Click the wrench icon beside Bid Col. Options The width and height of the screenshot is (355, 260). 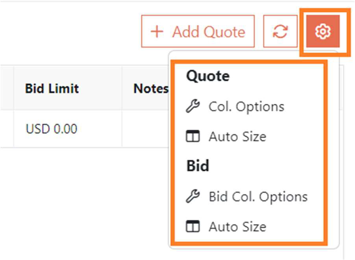193,196
